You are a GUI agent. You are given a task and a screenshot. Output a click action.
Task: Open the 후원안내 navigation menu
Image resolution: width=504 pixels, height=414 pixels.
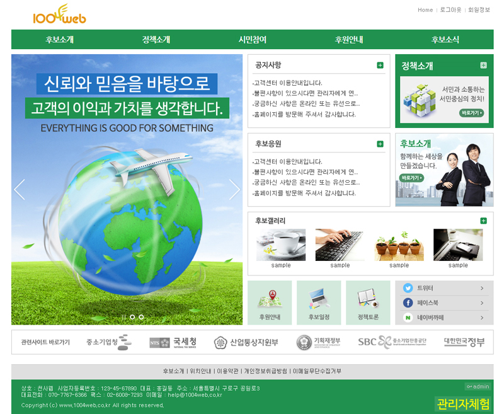click(x=348, y=40)
